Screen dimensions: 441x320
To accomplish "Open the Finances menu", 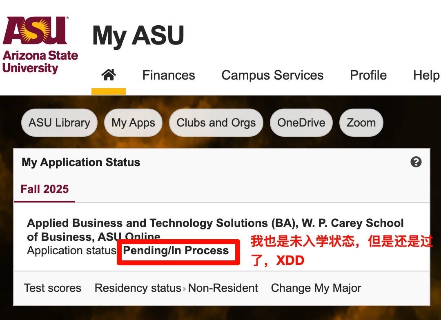I will point(169,75).
